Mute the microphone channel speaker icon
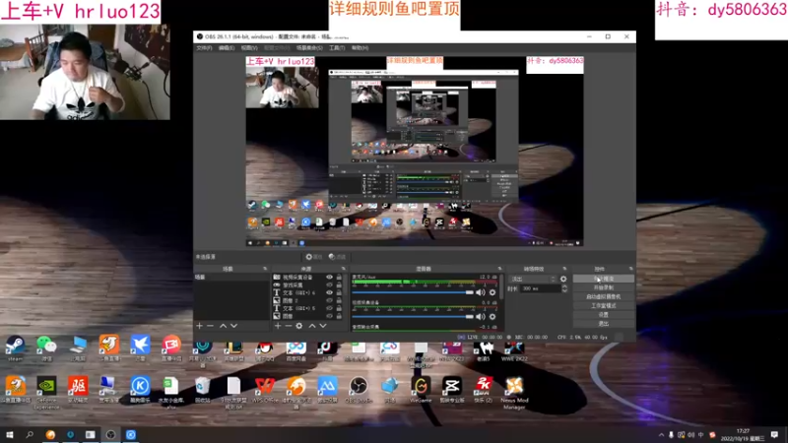Screen dimensions: 788x443 point(481,292)
